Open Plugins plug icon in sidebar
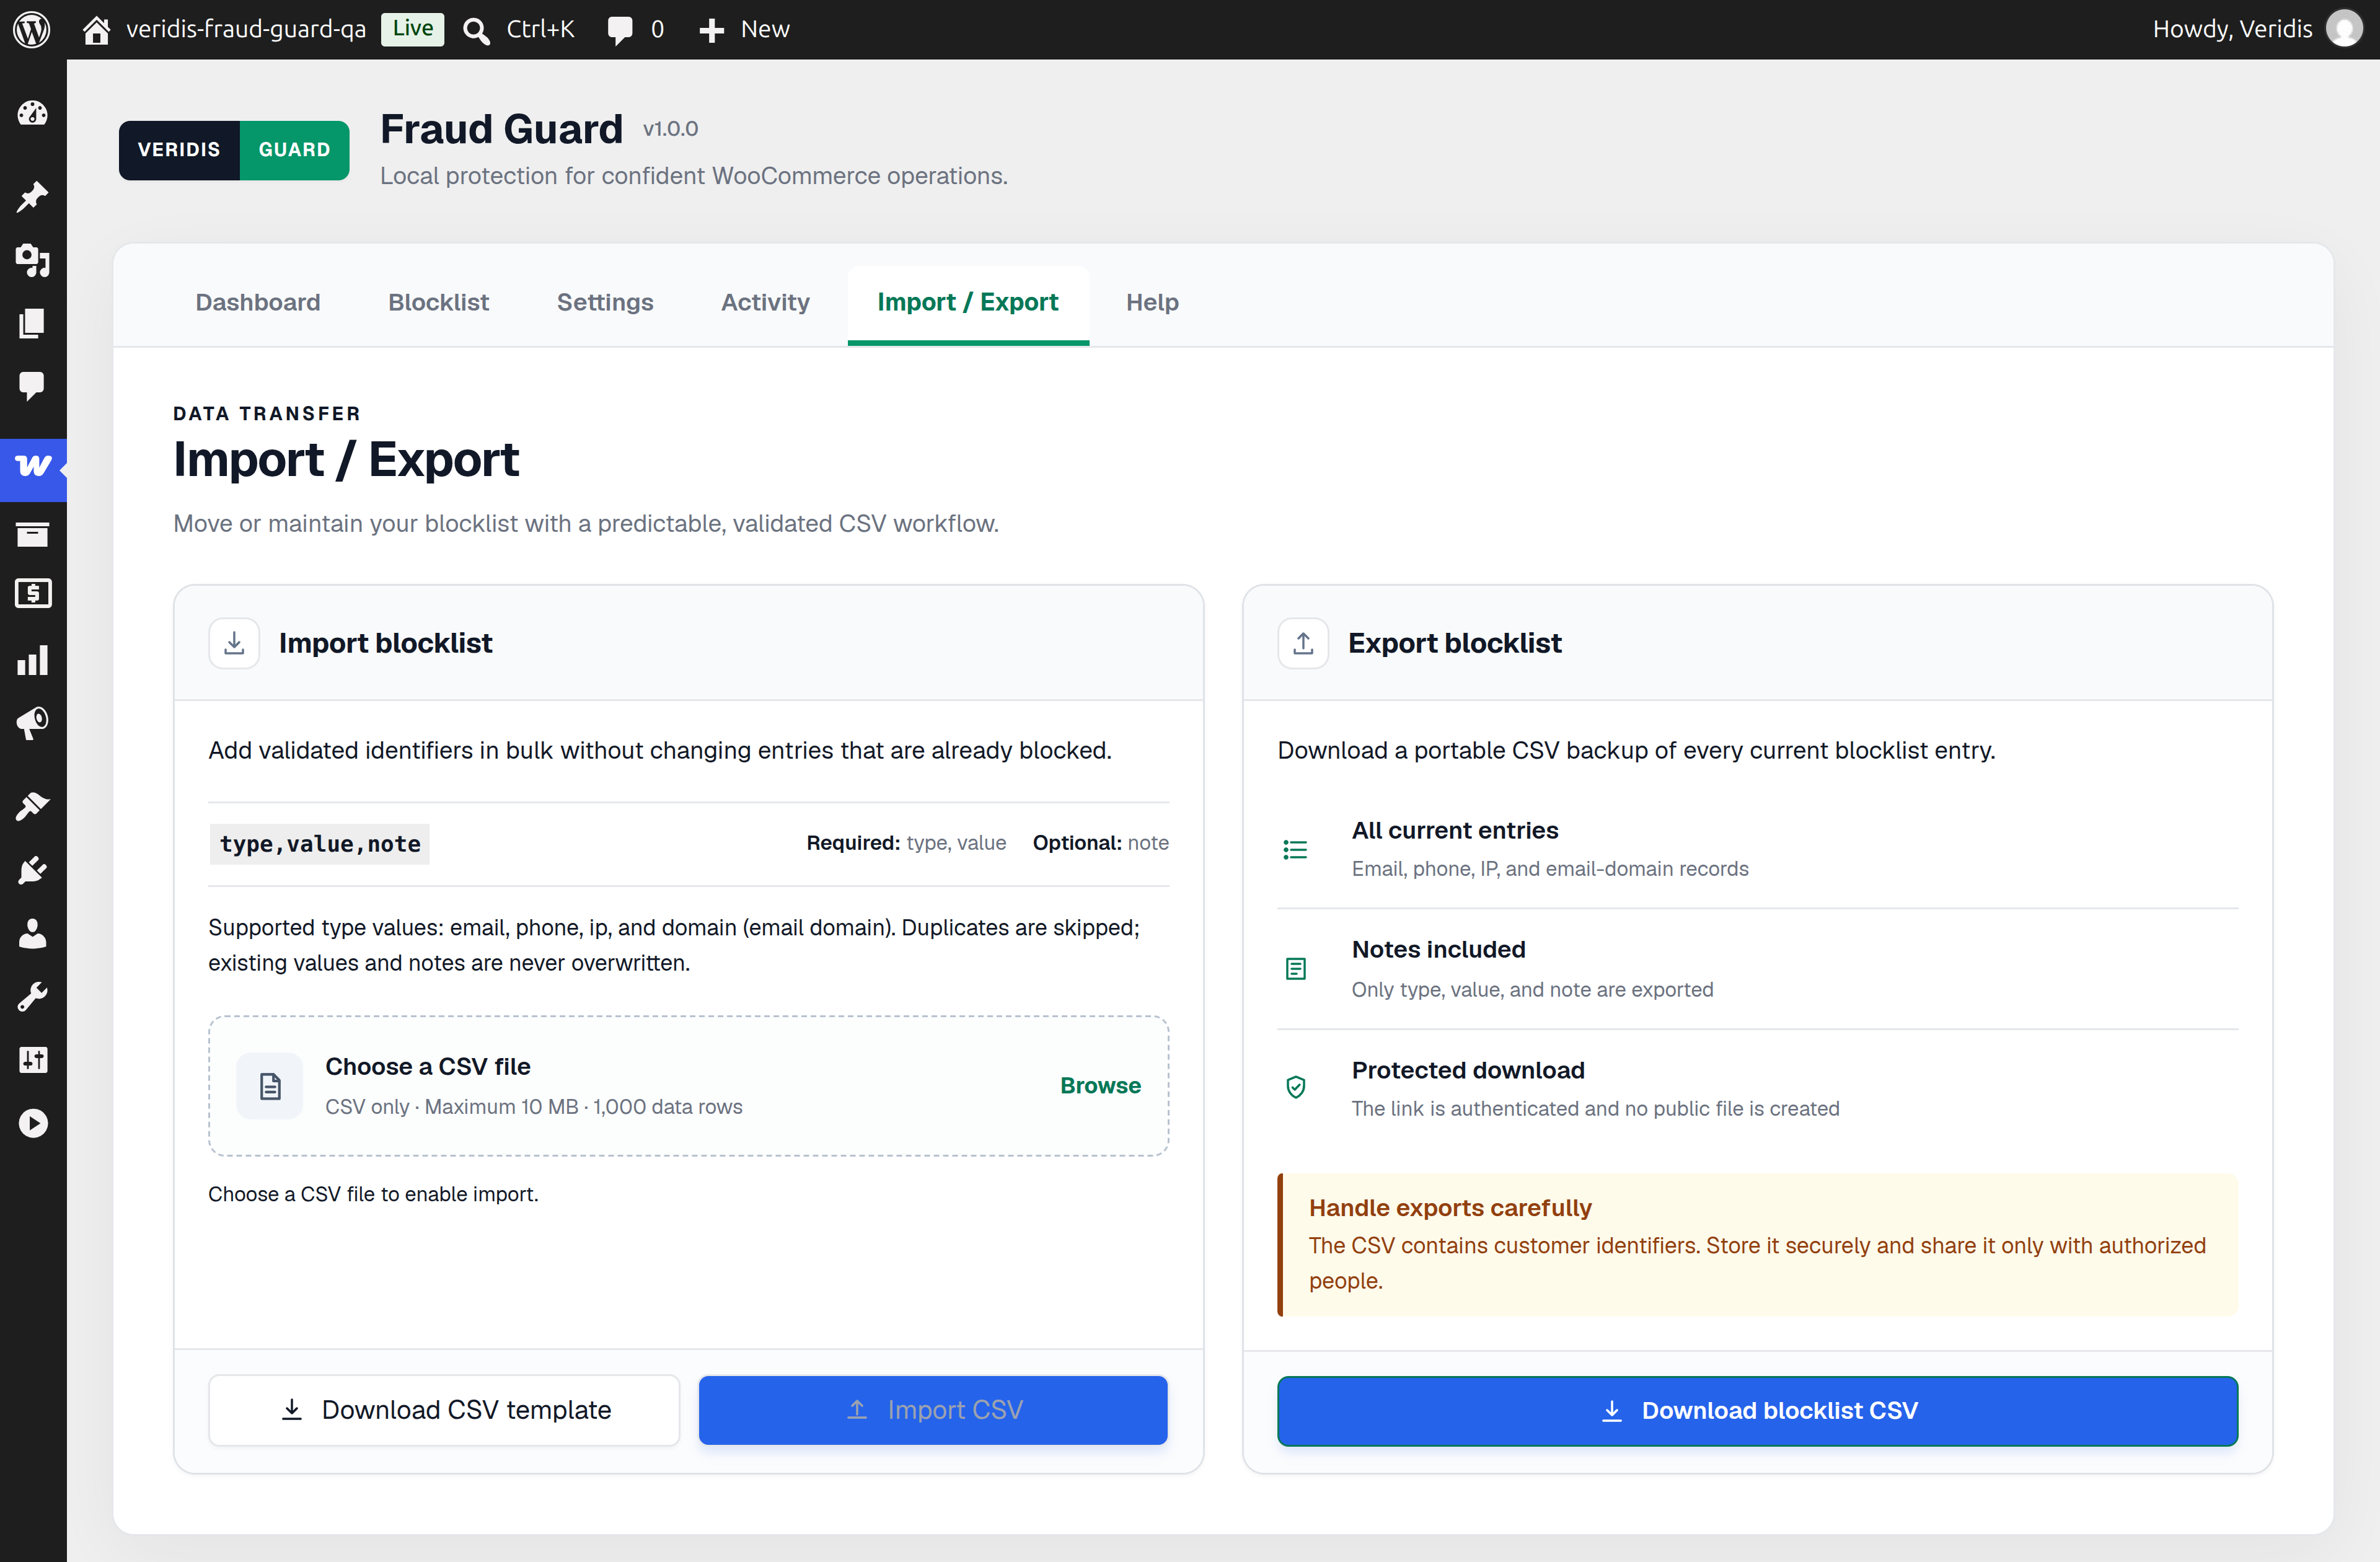 [x=33, y=870]
